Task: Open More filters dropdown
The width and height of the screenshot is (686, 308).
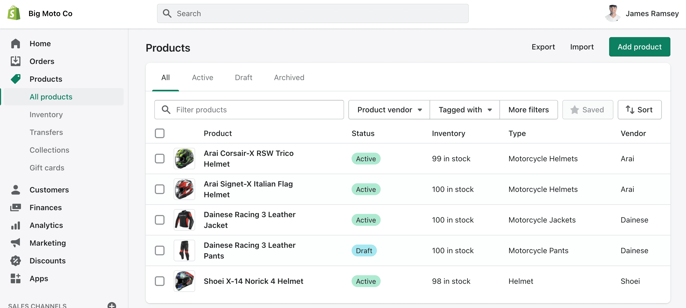Action: click(x=528, y=110)
